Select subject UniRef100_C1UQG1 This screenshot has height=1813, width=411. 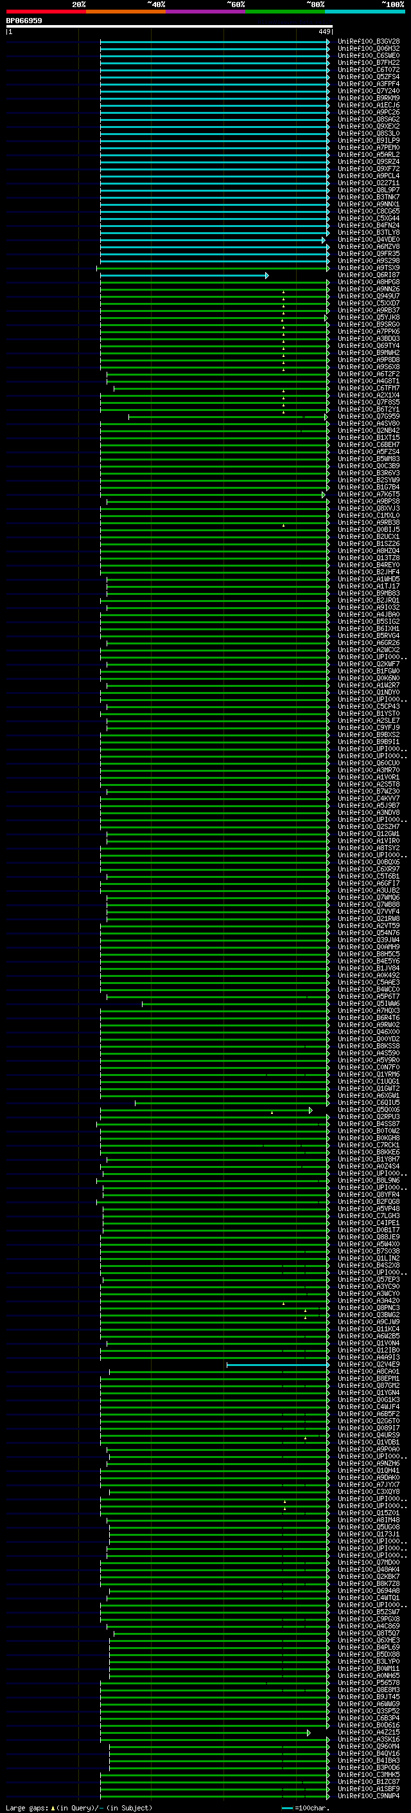(368, 1081)
